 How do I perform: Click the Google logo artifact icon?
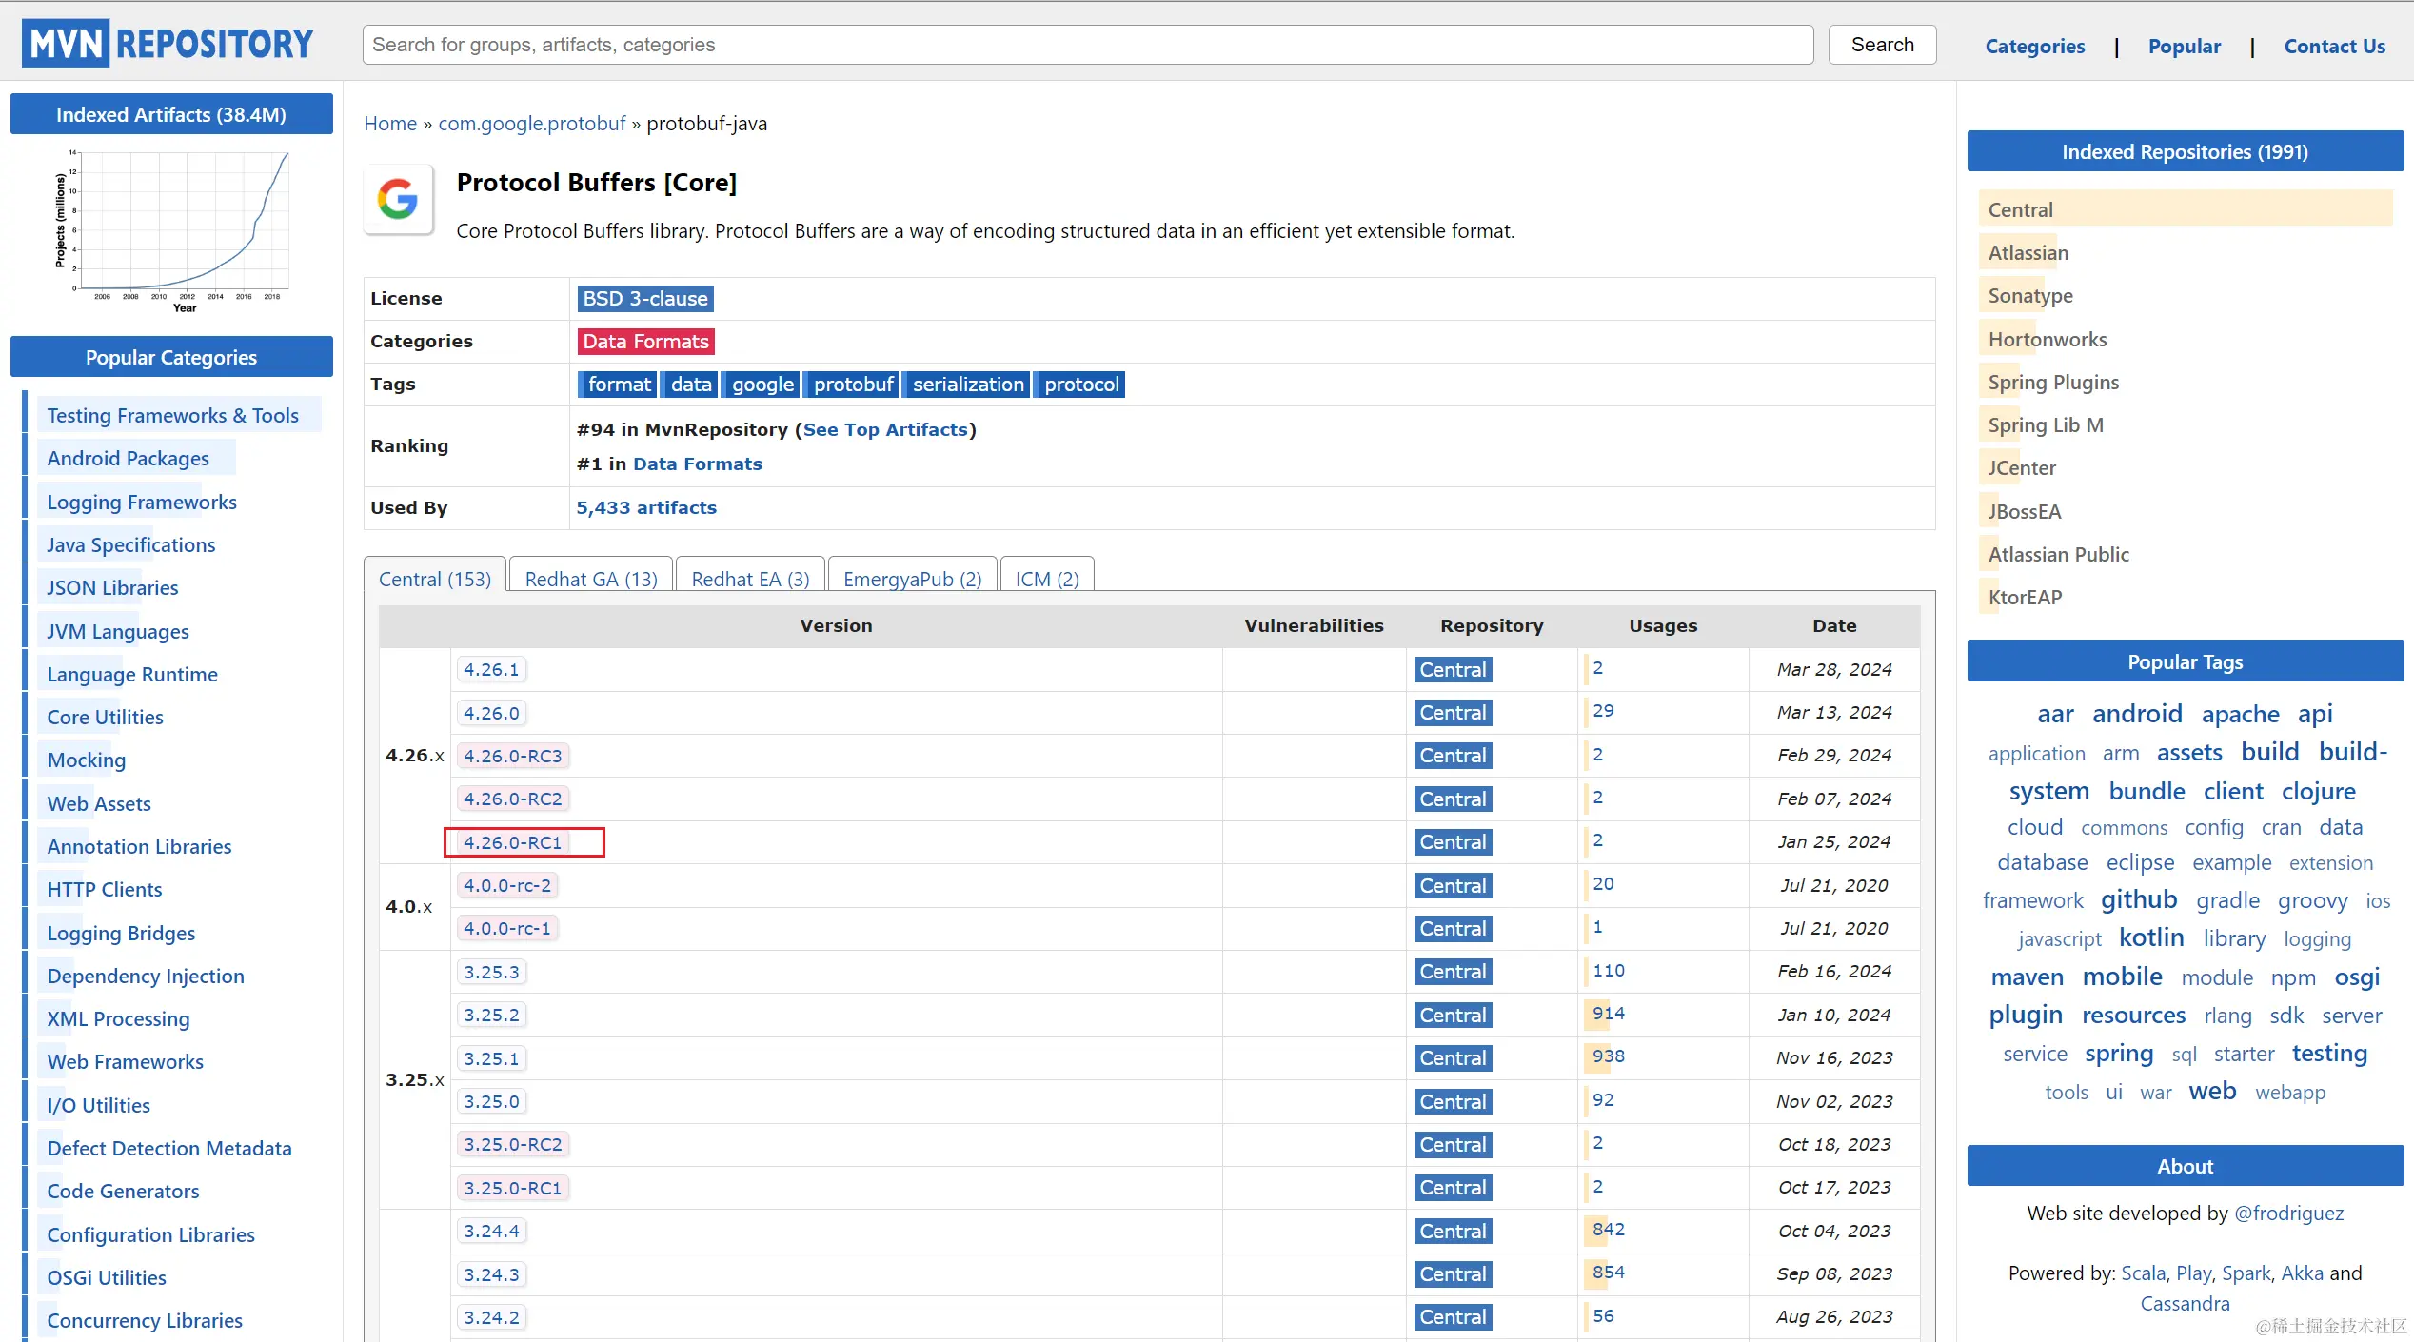tap(398, 200)
